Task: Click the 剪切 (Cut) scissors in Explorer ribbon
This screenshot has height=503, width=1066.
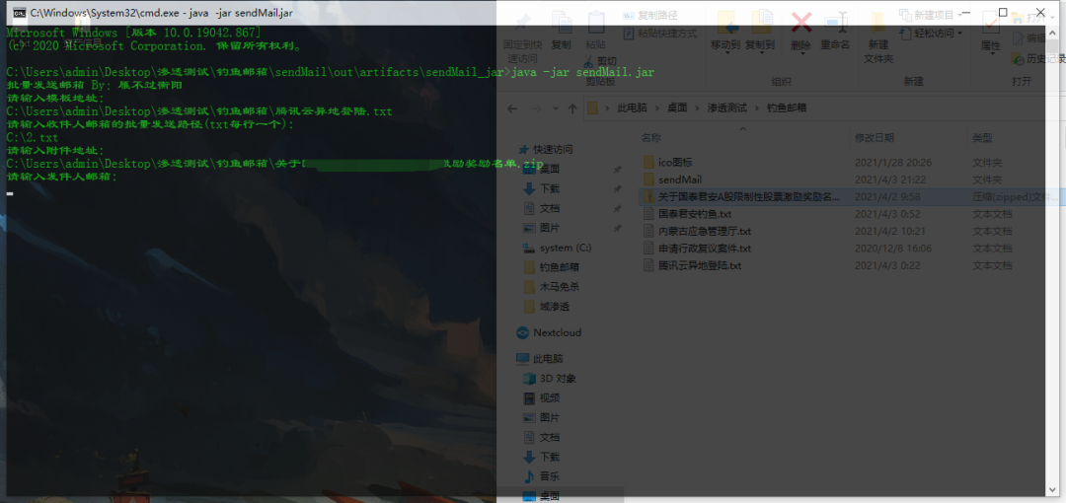Action: tap(600, 61)
